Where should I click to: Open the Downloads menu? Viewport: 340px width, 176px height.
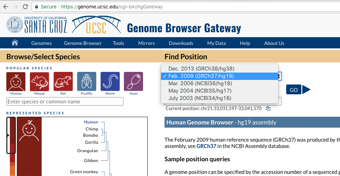click(181, 43)
